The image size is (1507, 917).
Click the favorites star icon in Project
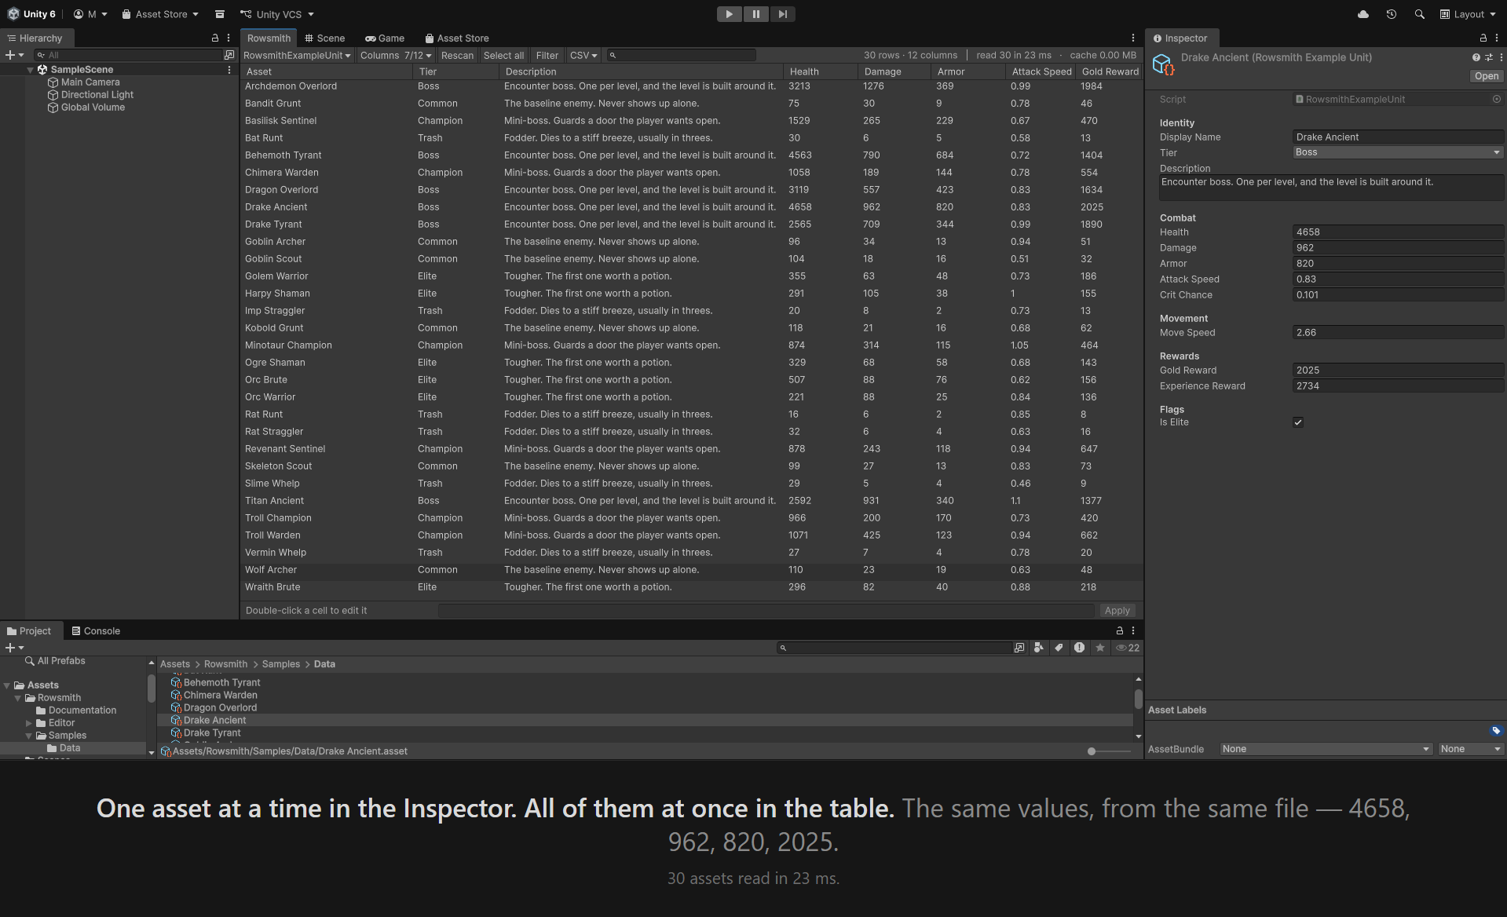tap(1099, 648)
